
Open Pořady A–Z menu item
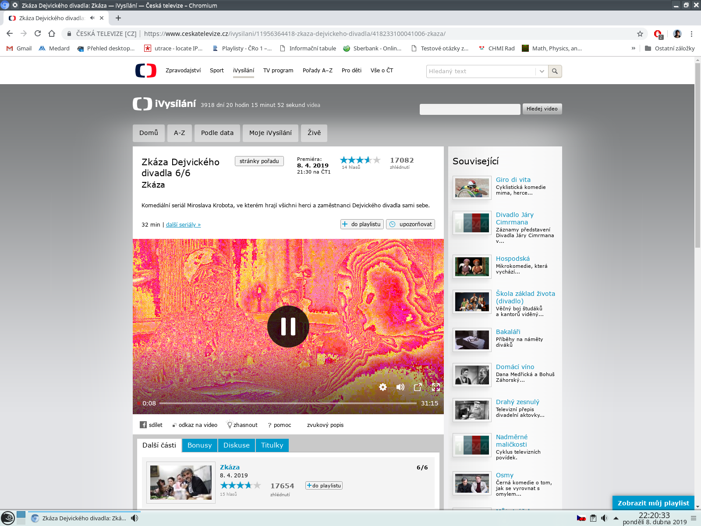[318, 70]
